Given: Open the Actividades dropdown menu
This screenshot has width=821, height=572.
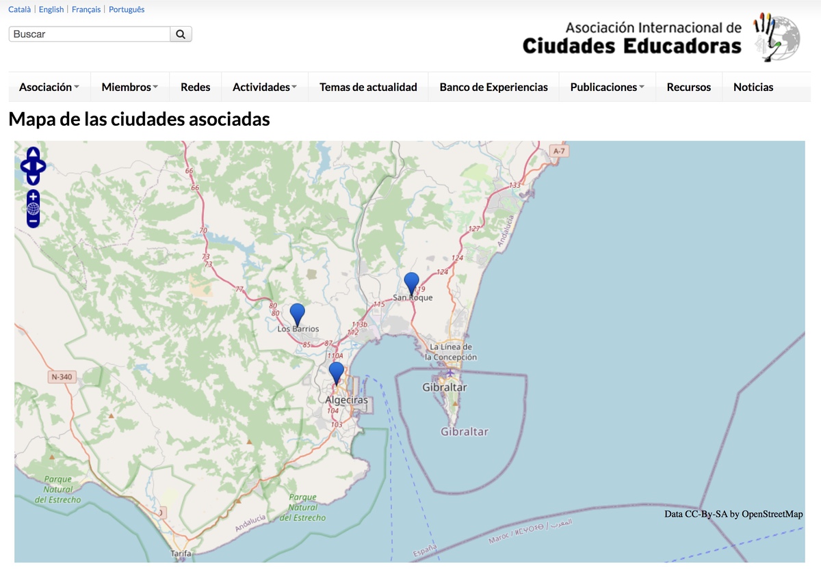Looking at the screenshot, I should 264,87.
